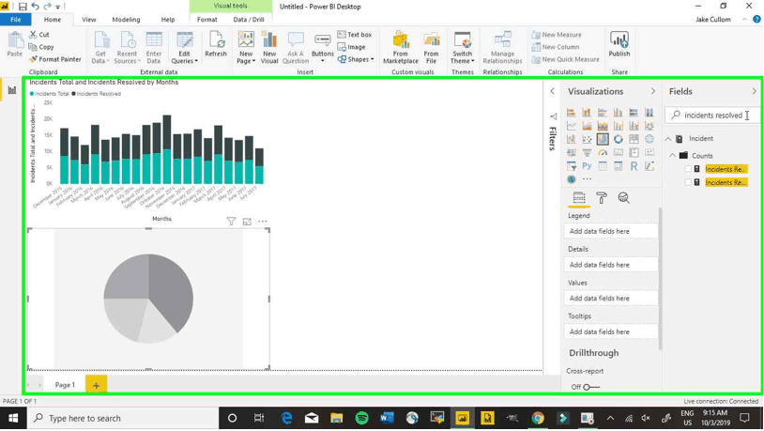Open Report view from left sidebar
The width and height of the screenshot is (764, 431).
tap(11, 90)
